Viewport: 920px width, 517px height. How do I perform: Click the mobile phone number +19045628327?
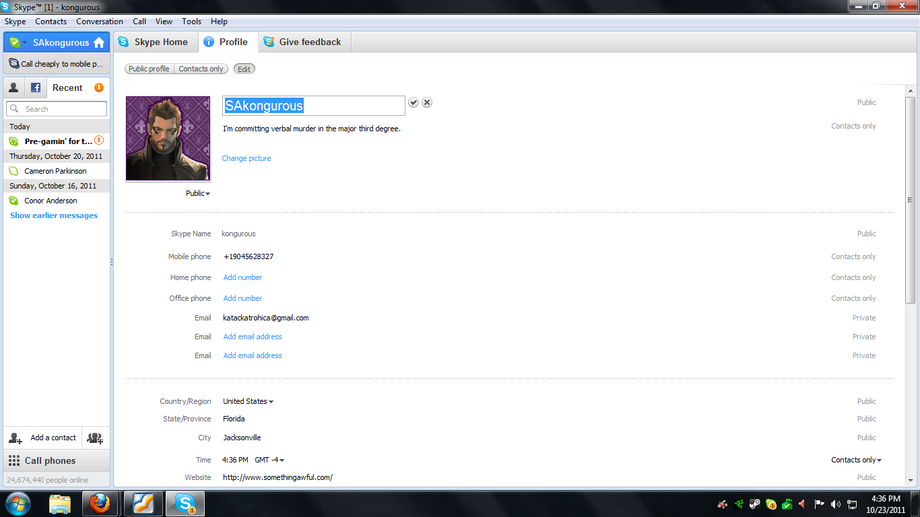249,256
